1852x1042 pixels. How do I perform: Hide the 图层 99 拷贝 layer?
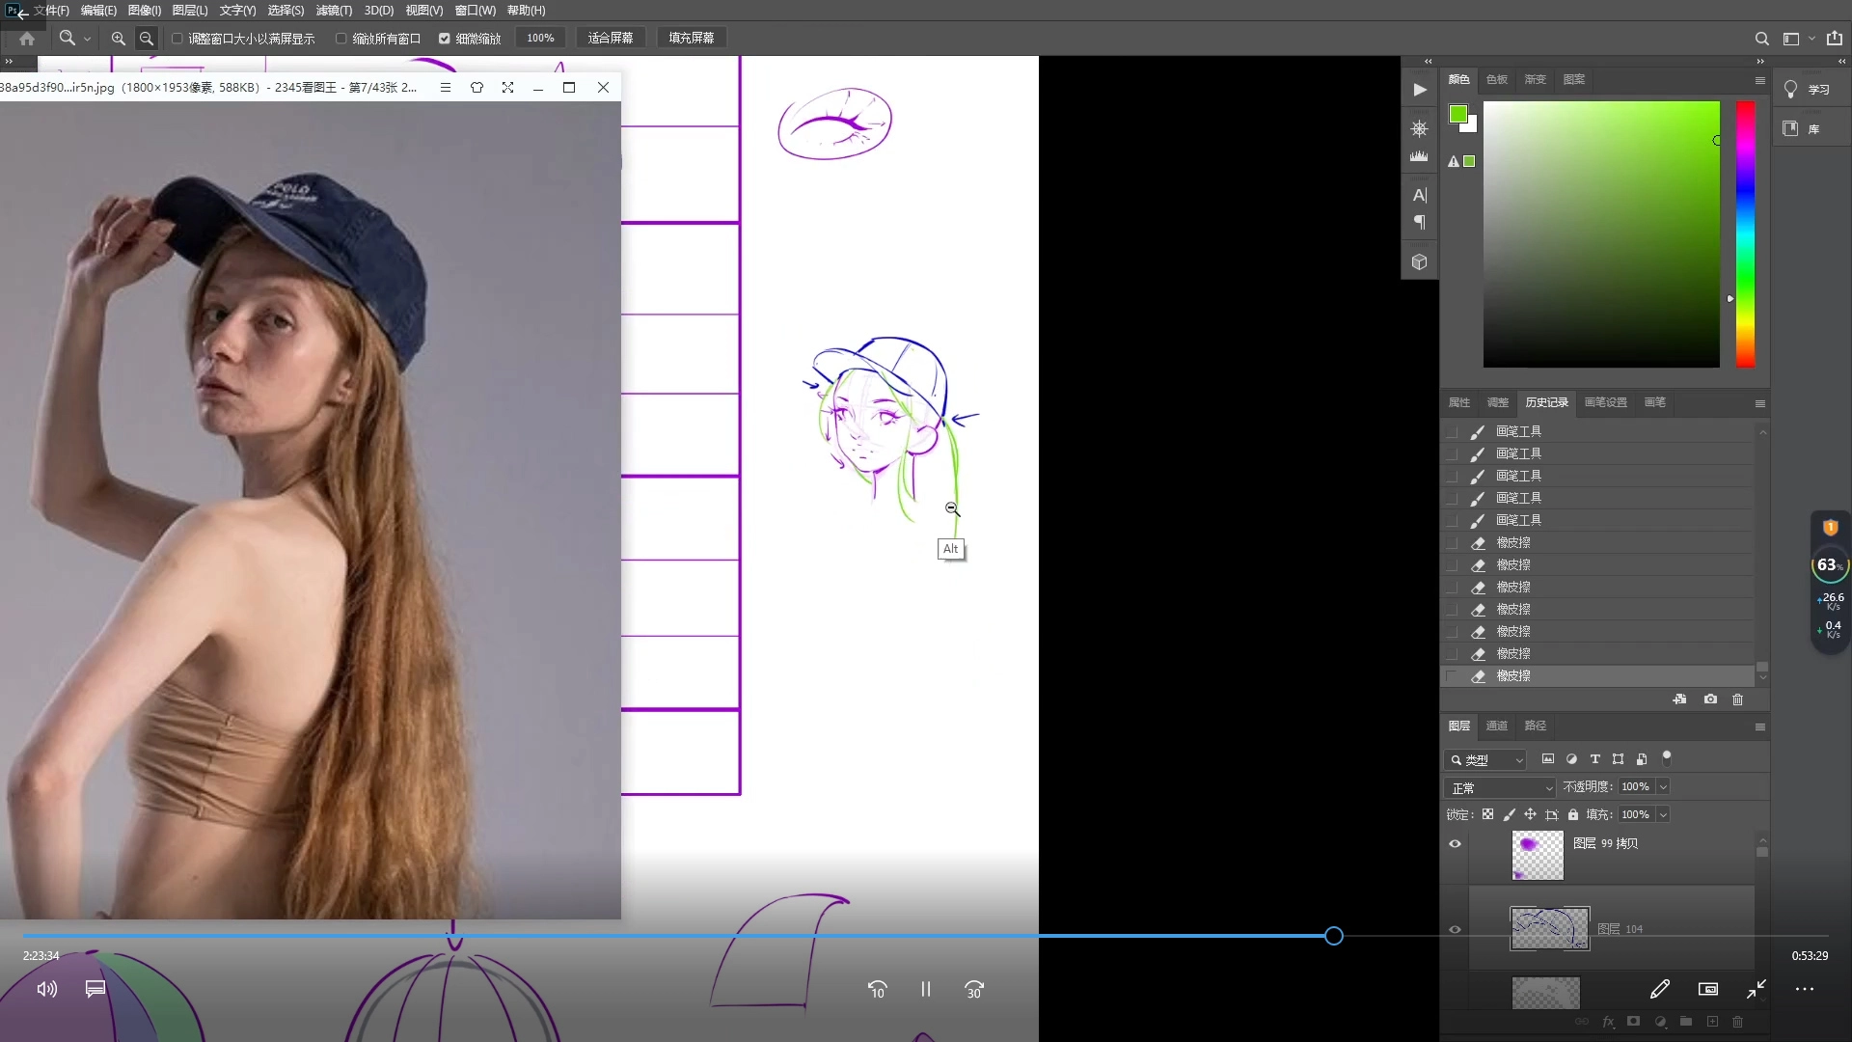[x=1455, y=844]
